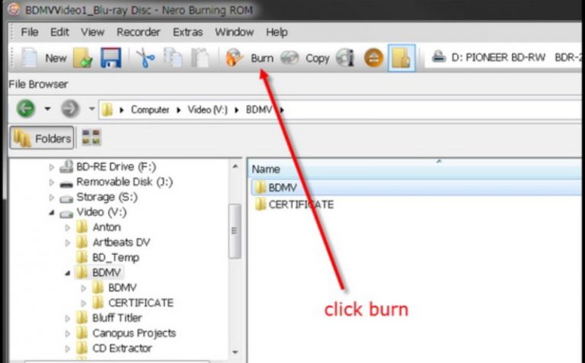Open the Recorder menu

(139, 32)
